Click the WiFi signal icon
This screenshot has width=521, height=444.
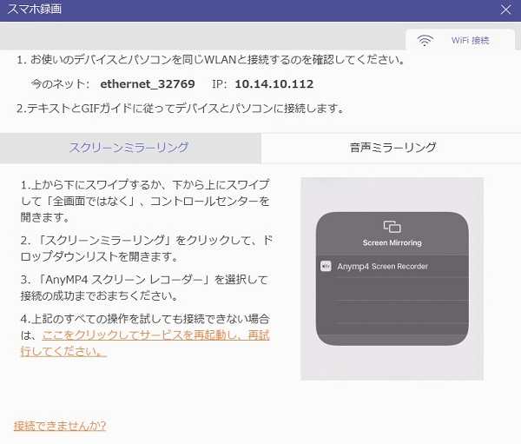tap(425, 41)
